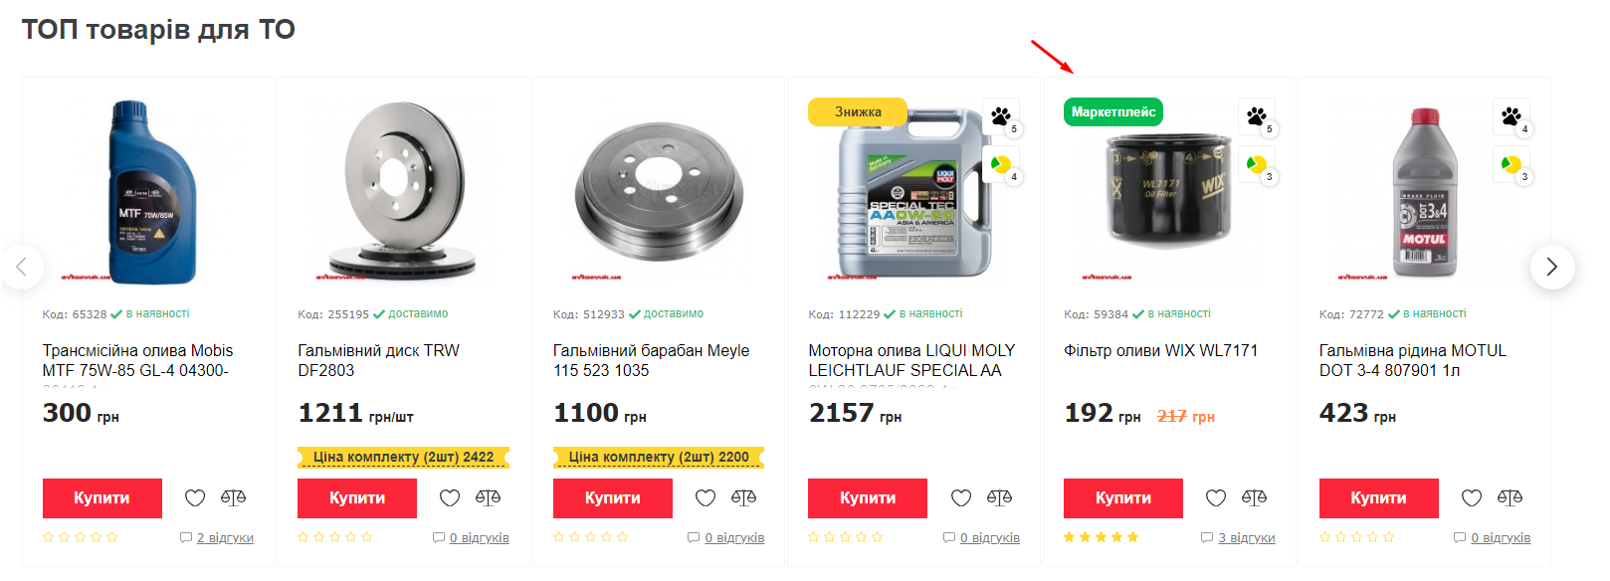
Task: Open the 2 відгуки reviews link
Action: pos(225,538)
